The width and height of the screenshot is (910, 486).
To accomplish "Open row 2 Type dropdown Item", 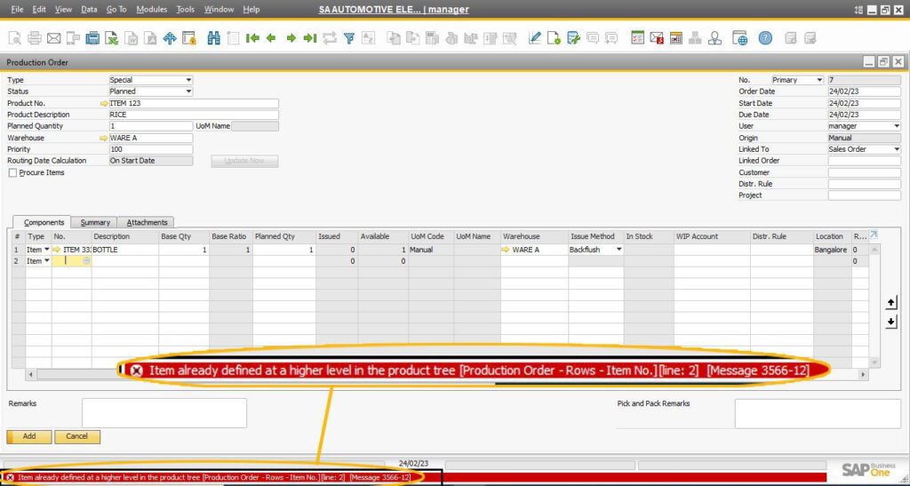I will pyautogui.click(x=47, y=261).
